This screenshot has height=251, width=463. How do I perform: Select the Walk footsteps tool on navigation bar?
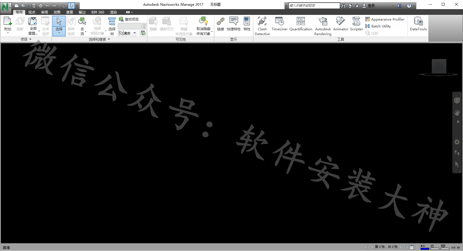pos(457,153)
